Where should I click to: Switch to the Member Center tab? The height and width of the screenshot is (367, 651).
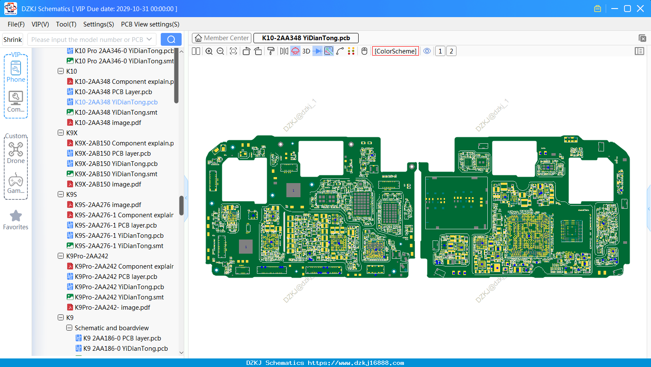(221, 38)
